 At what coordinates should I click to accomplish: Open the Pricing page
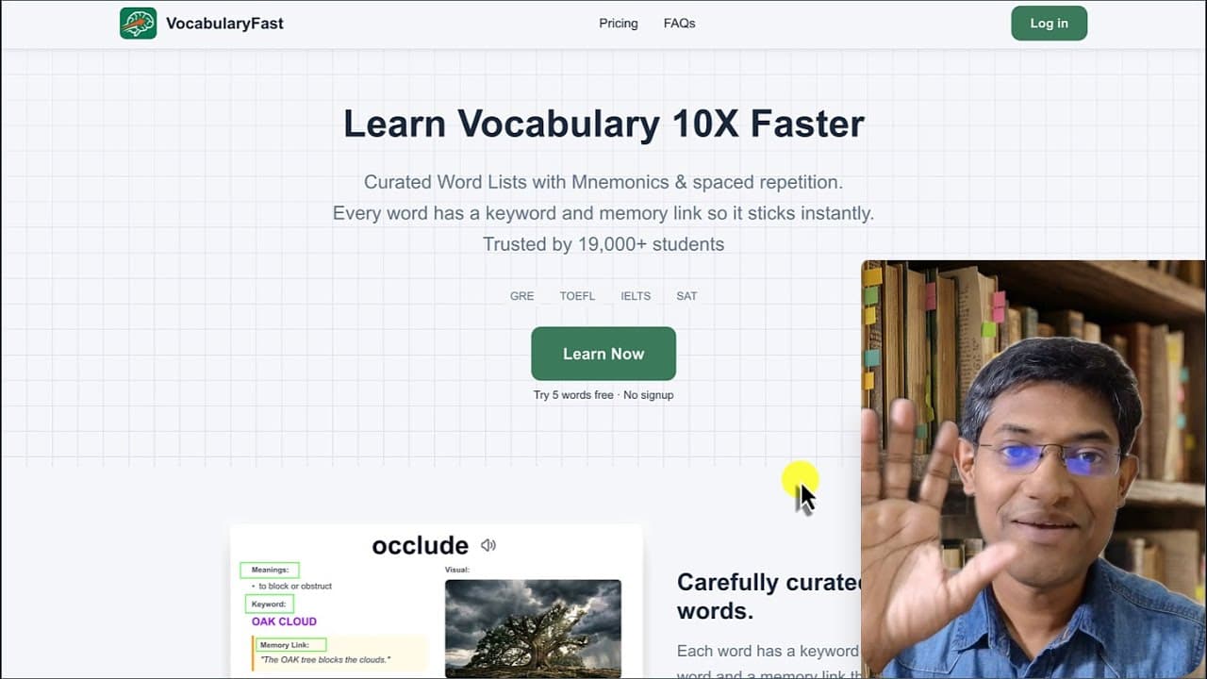tap(618, 23)
